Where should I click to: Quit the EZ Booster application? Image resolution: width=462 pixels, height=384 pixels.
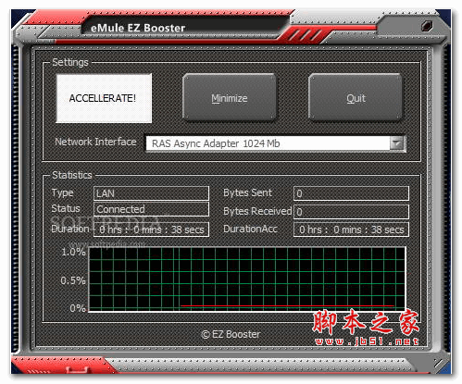pos(356,97)
